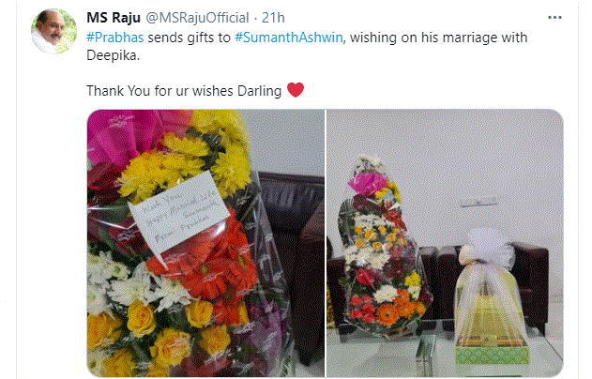Open the tweet's three-dot more options
The height and width of the screenshot is (379, 592).
554,18
